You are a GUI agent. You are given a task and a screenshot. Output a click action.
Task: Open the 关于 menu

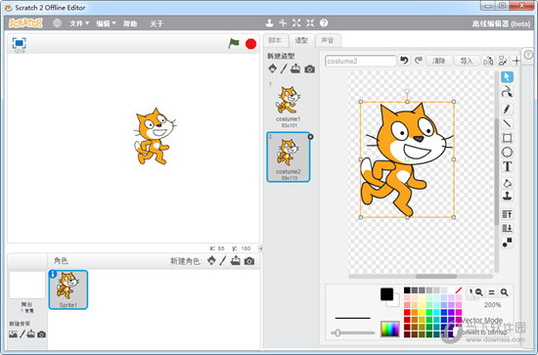click(157, 23)
